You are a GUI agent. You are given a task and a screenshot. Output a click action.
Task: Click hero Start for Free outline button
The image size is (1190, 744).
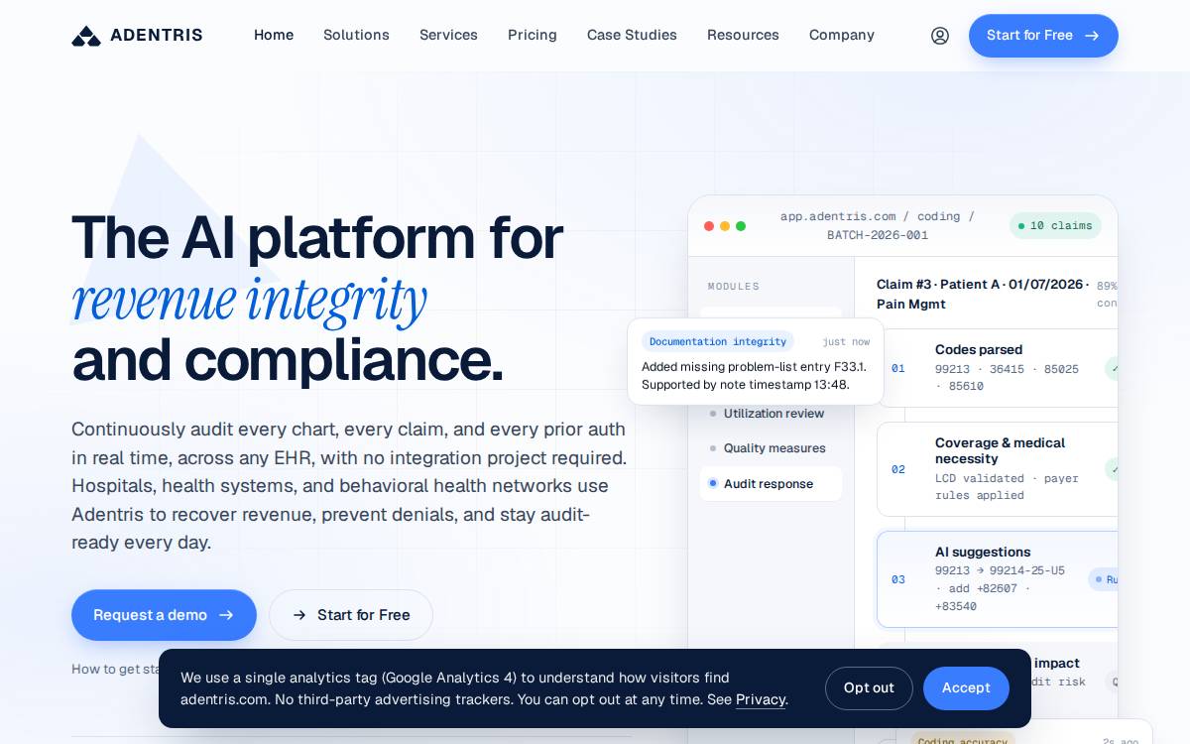tap(351, 615)
